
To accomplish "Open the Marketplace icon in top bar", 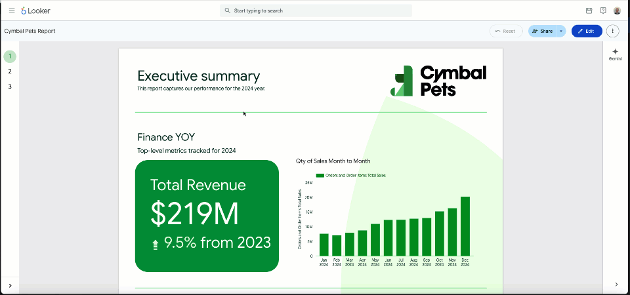I will point(589,11).
